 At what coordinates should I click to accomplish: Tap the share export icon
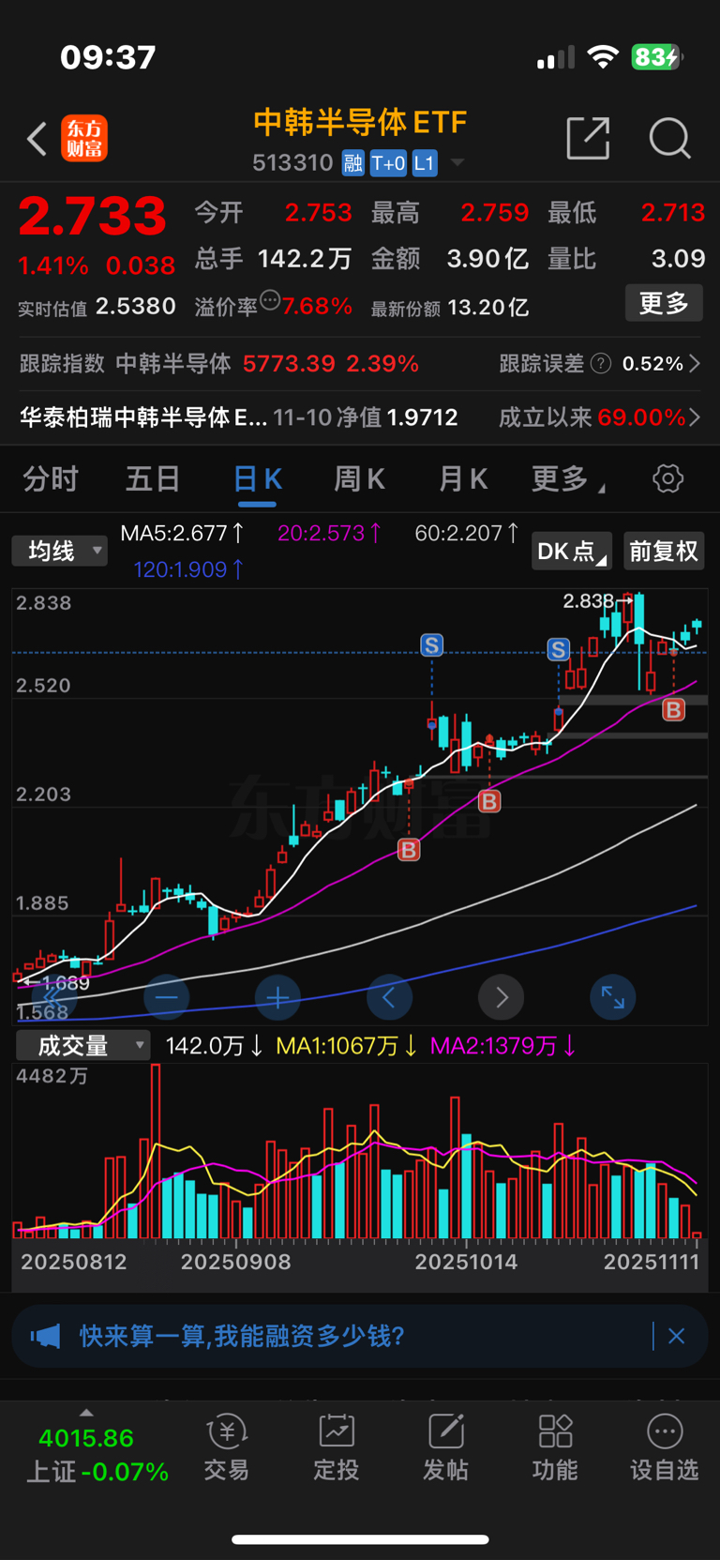click(x=589, y=139)
